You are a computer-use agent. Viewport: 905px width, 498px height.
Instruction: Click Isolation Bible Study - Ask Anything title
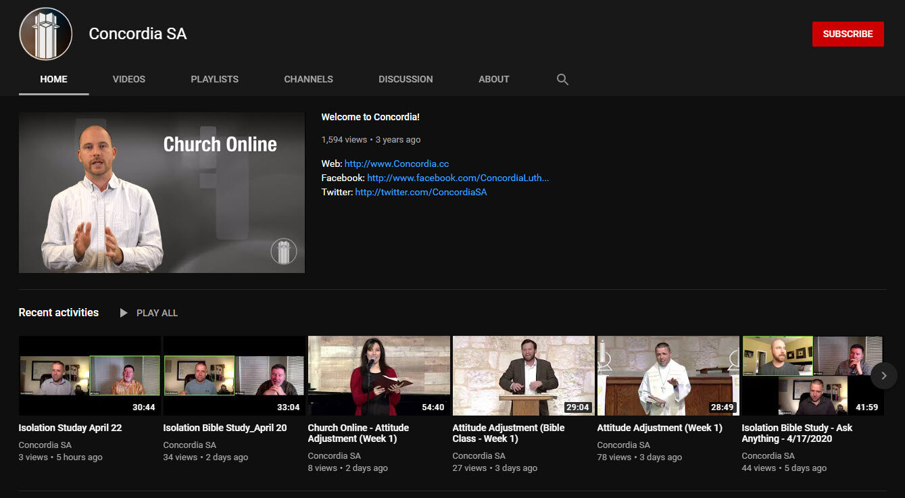click(x=798, y=433)
